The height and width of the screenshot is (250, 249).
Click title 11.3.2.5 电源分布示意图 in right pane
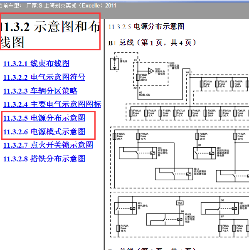pos(146,27)
